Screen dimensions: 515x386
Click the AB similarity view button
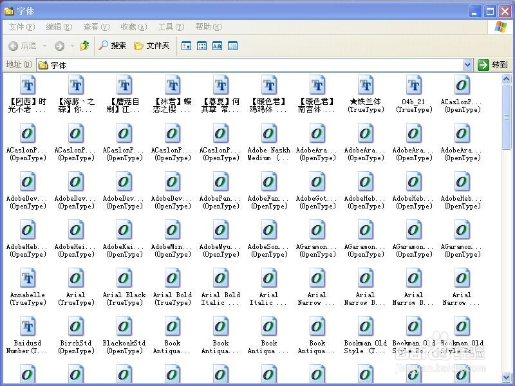tap(217, 46)
